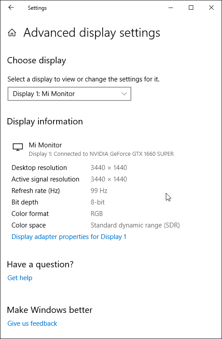Click the 8-bit Bit depth value

[98, 202]
